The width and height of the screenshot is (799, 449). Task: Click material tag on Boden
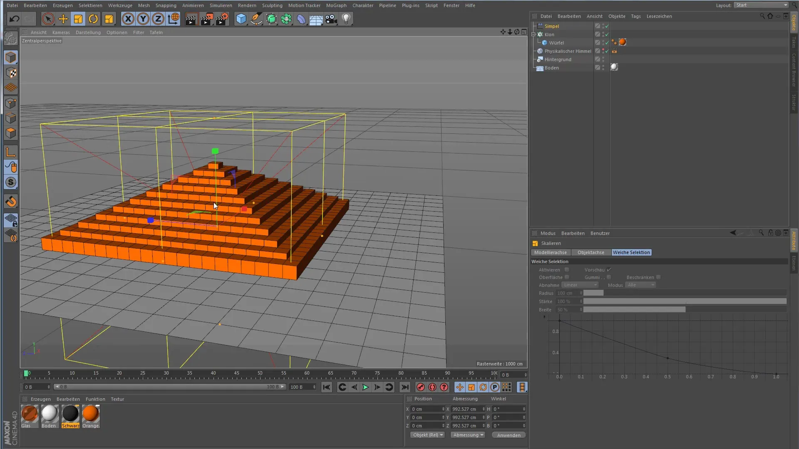click(614, 67)
